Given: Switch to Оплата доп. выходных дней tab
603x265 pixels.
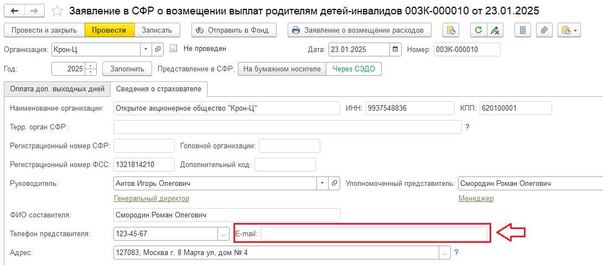Looking at the screenshot, I should (x=57, y=89).
